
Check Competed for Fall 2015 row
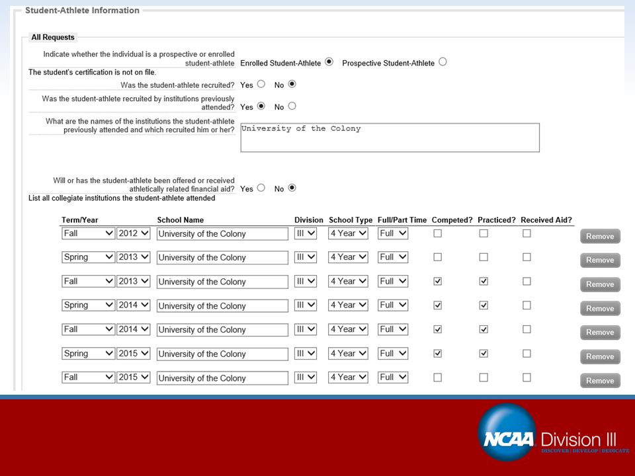(x=437, y=377)
